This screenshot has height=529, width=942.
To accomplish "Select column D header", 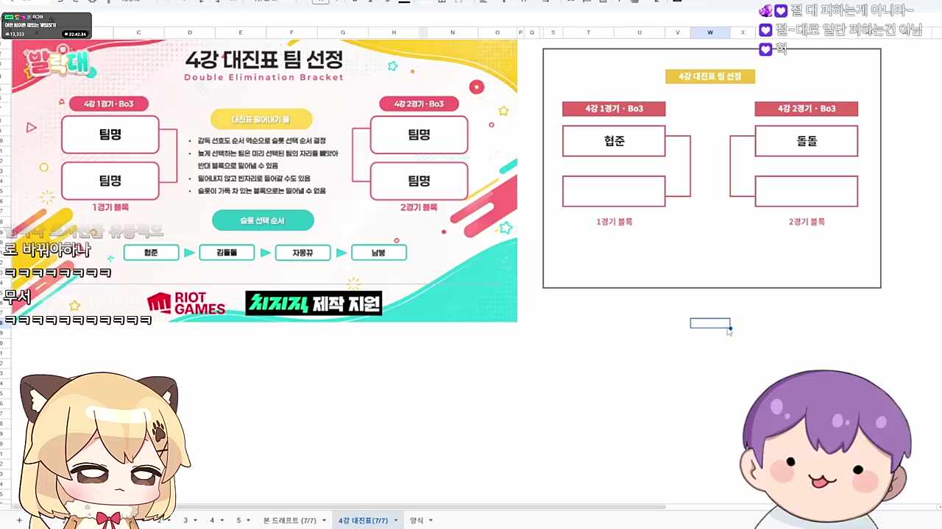I will click(189, 32).
